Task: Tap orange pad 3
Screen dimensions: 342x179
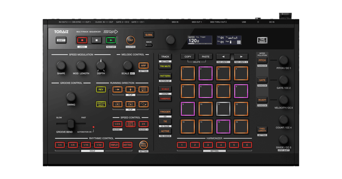Action: (223, 73)
